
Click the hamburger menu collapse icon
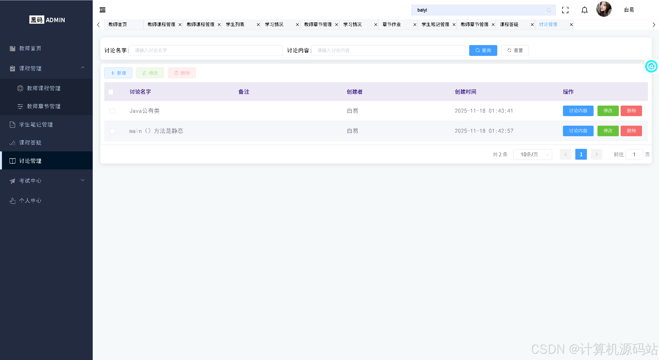[x=102, y=10]
